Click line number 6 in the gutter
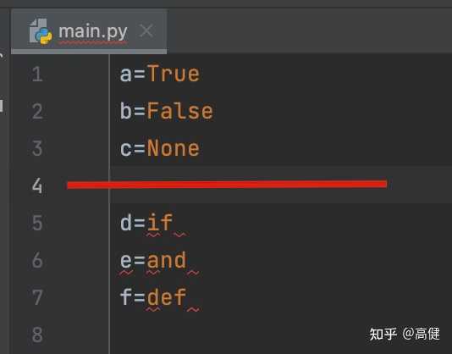 37,260
